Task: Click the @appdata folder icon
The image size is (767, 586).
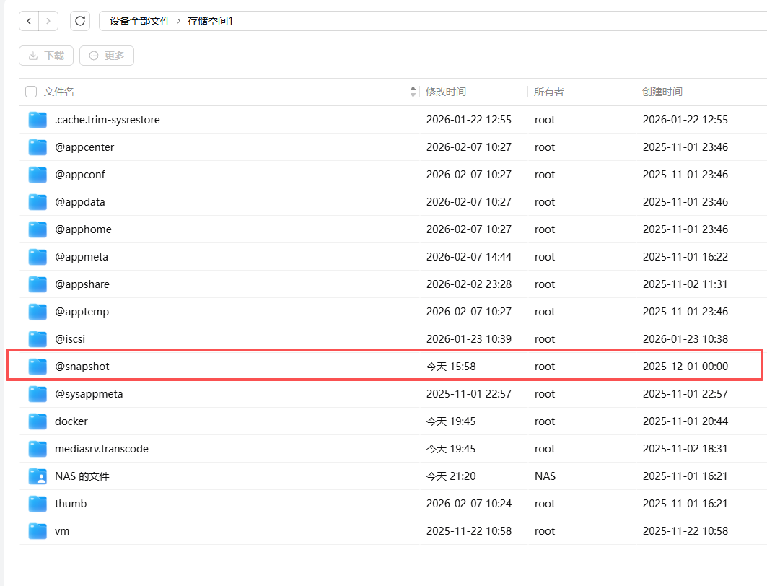Action: pos(38,202)
